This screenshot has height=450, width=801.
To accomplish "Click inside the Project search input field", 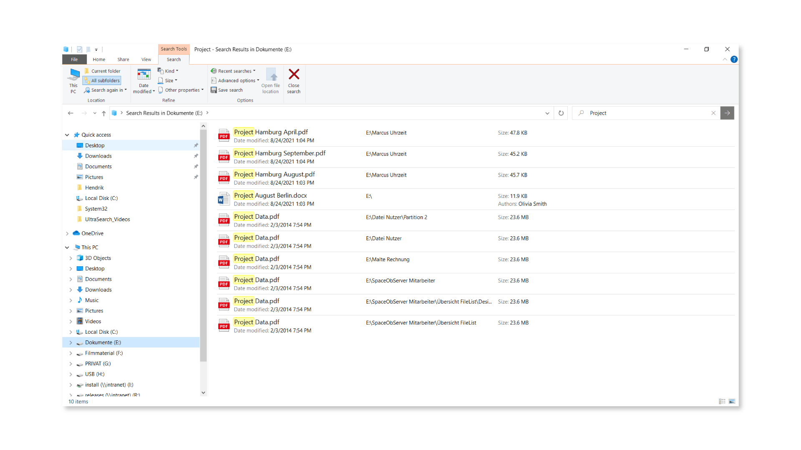I will [x=647, y=113].
